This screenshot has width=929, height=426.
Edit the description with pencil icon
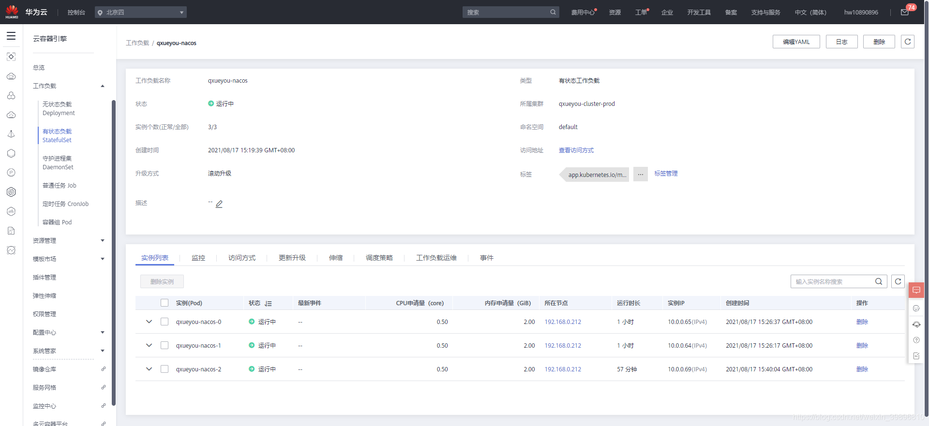point(219,204)
